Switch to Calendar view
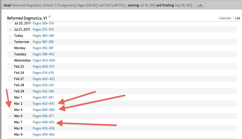Screen dimensions: 242x139 [225, 18]
